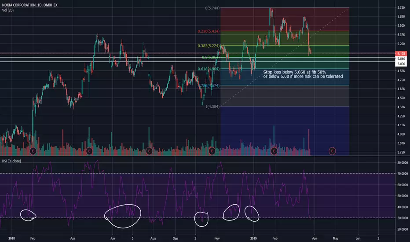This screenshot has width=410, height=242.
Task: Click 4.250 on the price axis
Action: tap(401, 116)
